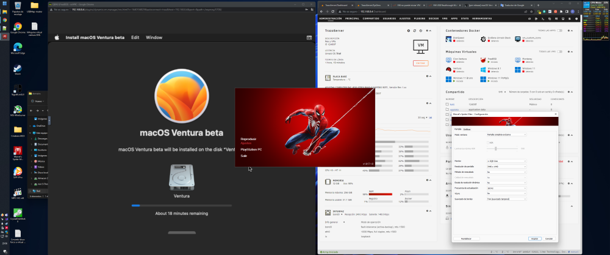Click the Windows 11 Bruno VM icon

[x=448, y=79]
